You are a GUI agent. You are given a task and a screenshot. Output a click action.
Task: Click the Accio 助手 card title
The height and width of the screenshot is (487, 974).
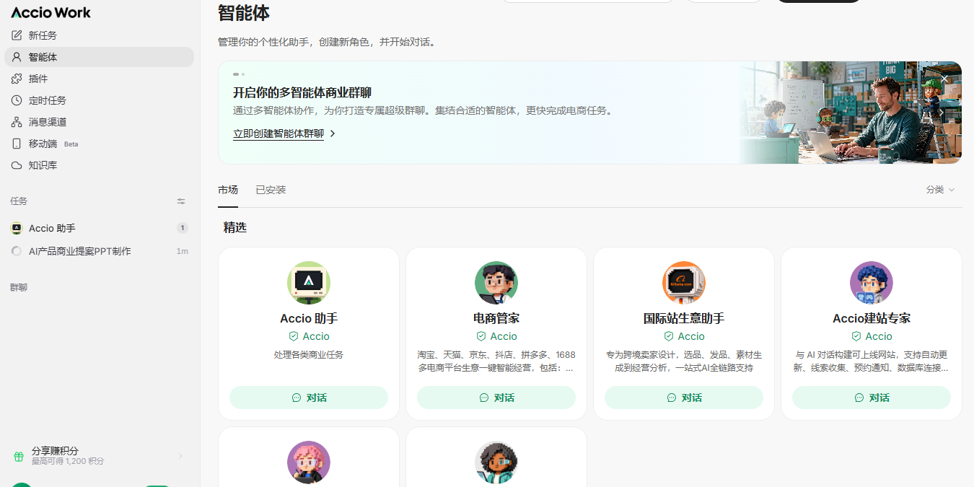coord(309,318)
